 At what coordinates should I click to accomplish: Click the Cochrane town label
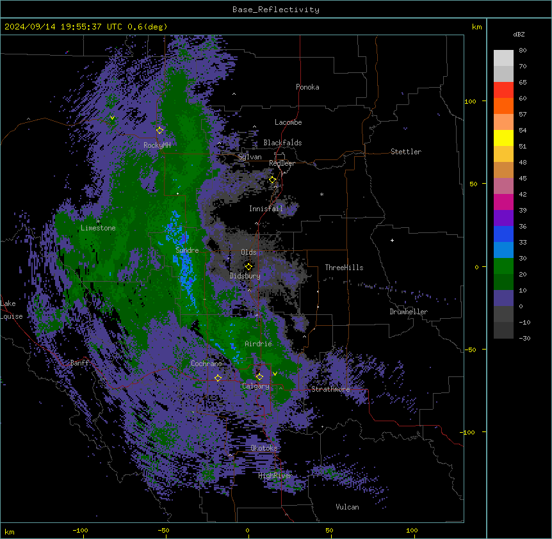pyautogui.click(x=206, y=364)
